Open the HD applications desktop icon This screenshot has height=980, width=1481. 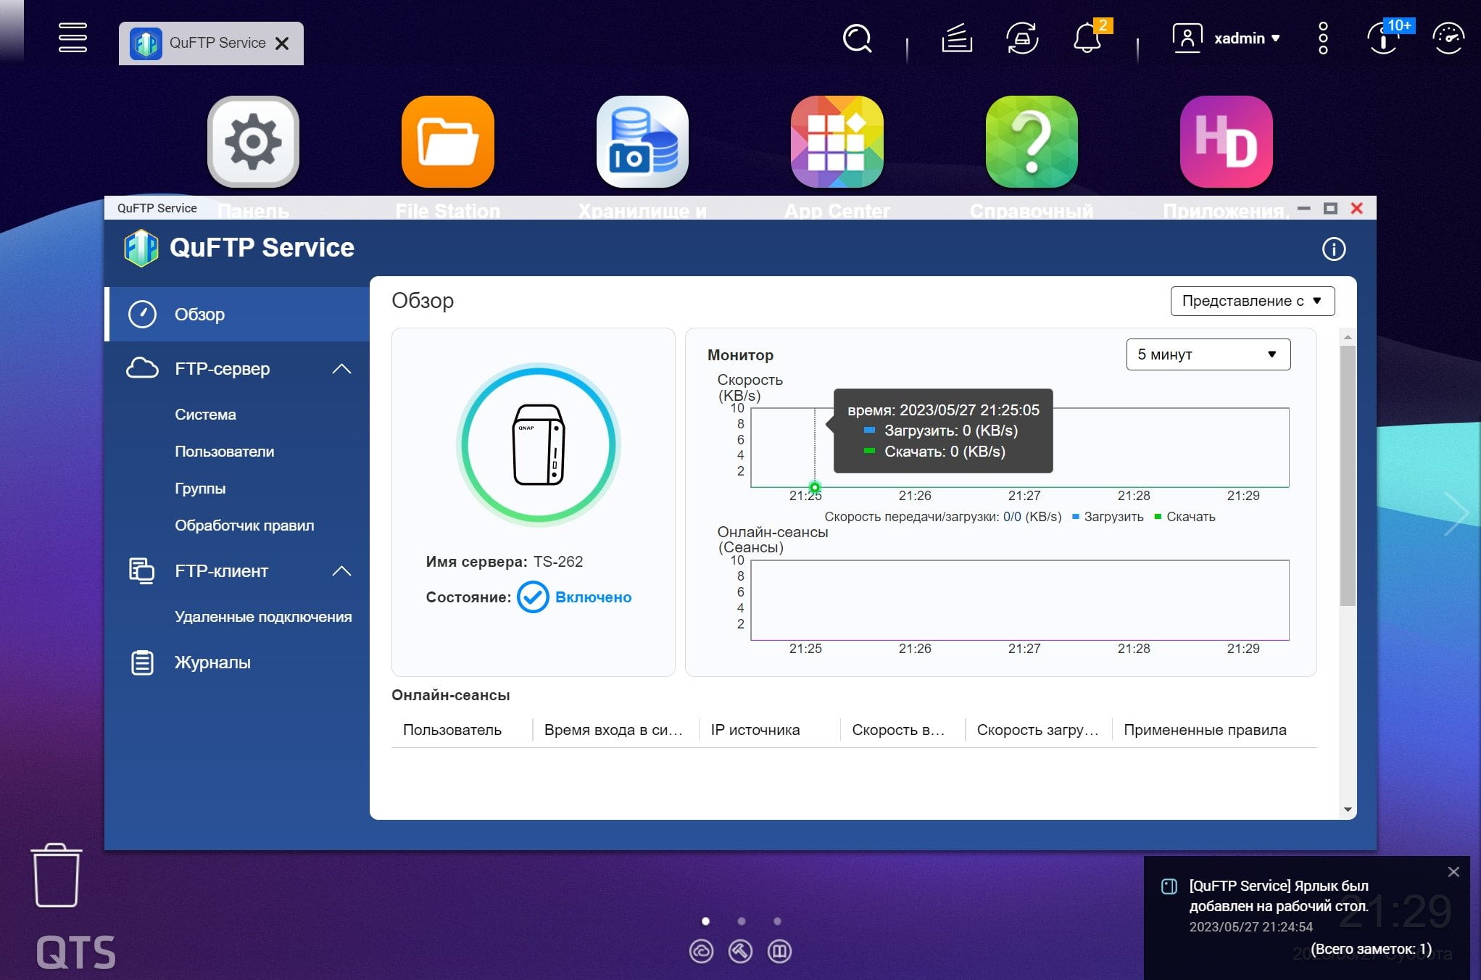(x=1226, y=142)
